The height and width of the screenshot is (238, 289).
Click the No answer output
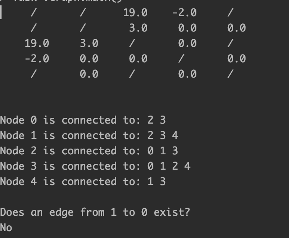[6, 228]
